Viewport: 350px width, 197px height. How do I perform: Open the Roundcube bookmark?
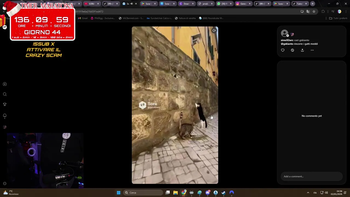[x=211, y=18]
